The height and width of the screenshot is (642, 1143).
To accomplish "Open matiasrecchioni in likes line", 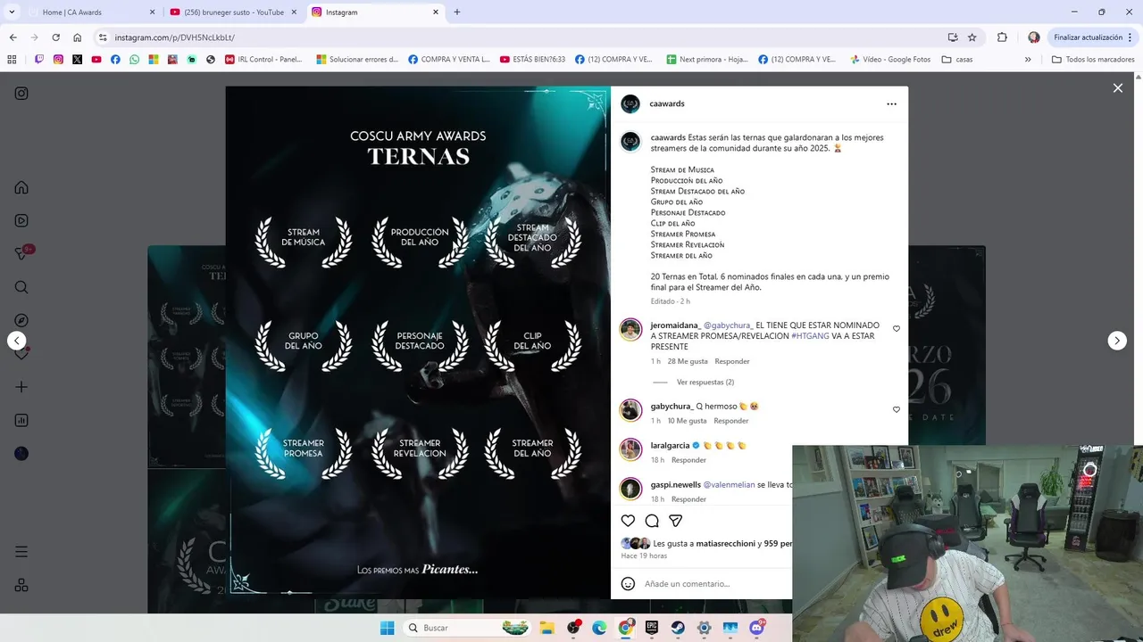I will point(726,543).
